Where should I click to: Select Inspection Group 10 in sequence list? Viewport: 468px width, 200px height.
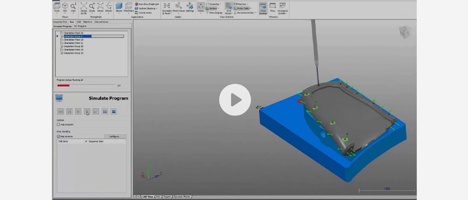click(x=74, y=46)
